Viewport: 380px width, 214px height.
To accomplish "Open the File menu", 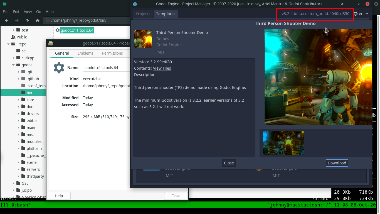I will coord(6,12).
